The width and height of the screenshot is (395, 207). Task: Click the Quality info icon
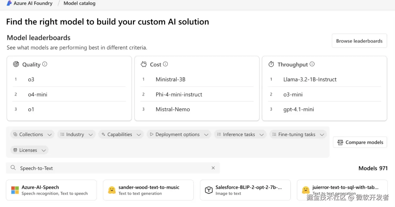[x=45, y=64]
